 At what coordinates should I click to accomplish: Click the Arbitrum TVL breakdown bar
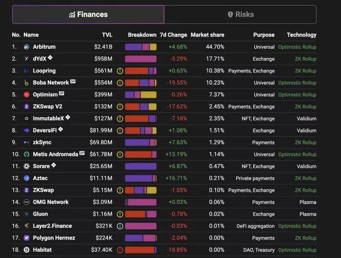[x=141, y=47]
